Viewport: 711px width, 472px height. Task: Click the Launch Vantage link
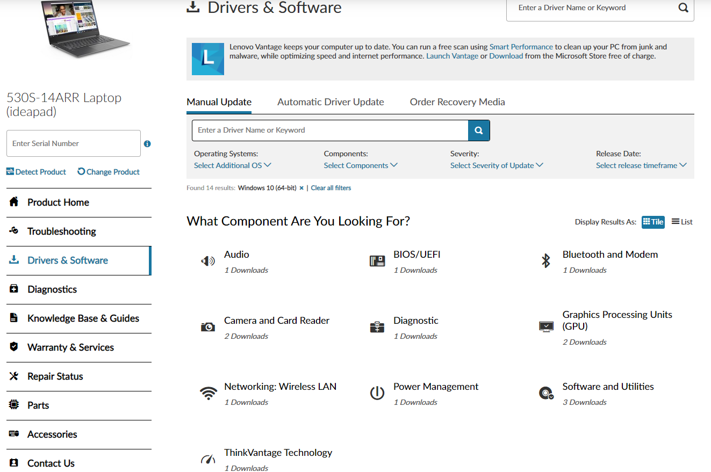(x=452, y=56)
